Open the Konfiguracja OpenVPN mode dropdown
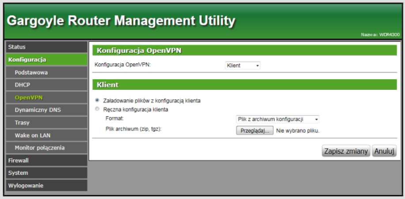The height and width of the screenshot is (199, 405). (x=242, y=66)
